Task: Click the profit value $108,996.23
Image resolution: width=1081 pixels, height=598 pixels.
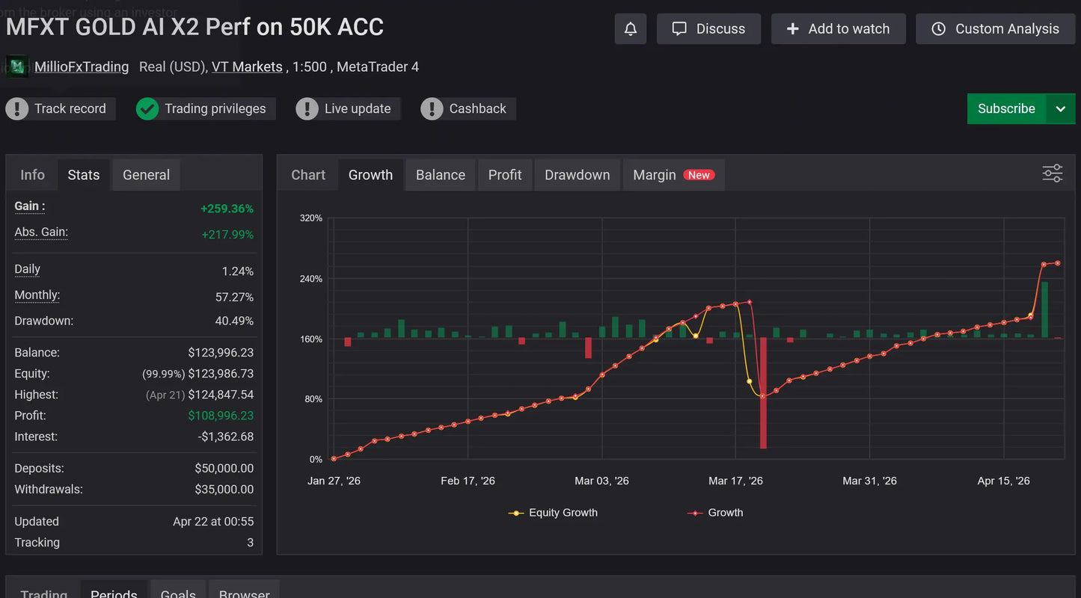Action: pos(221,415)
